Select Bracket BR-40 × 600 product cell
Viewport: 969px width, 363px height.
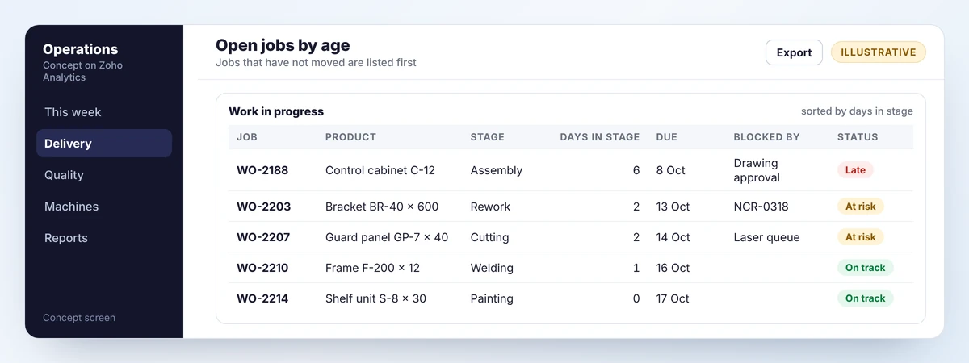pos(382,207)
